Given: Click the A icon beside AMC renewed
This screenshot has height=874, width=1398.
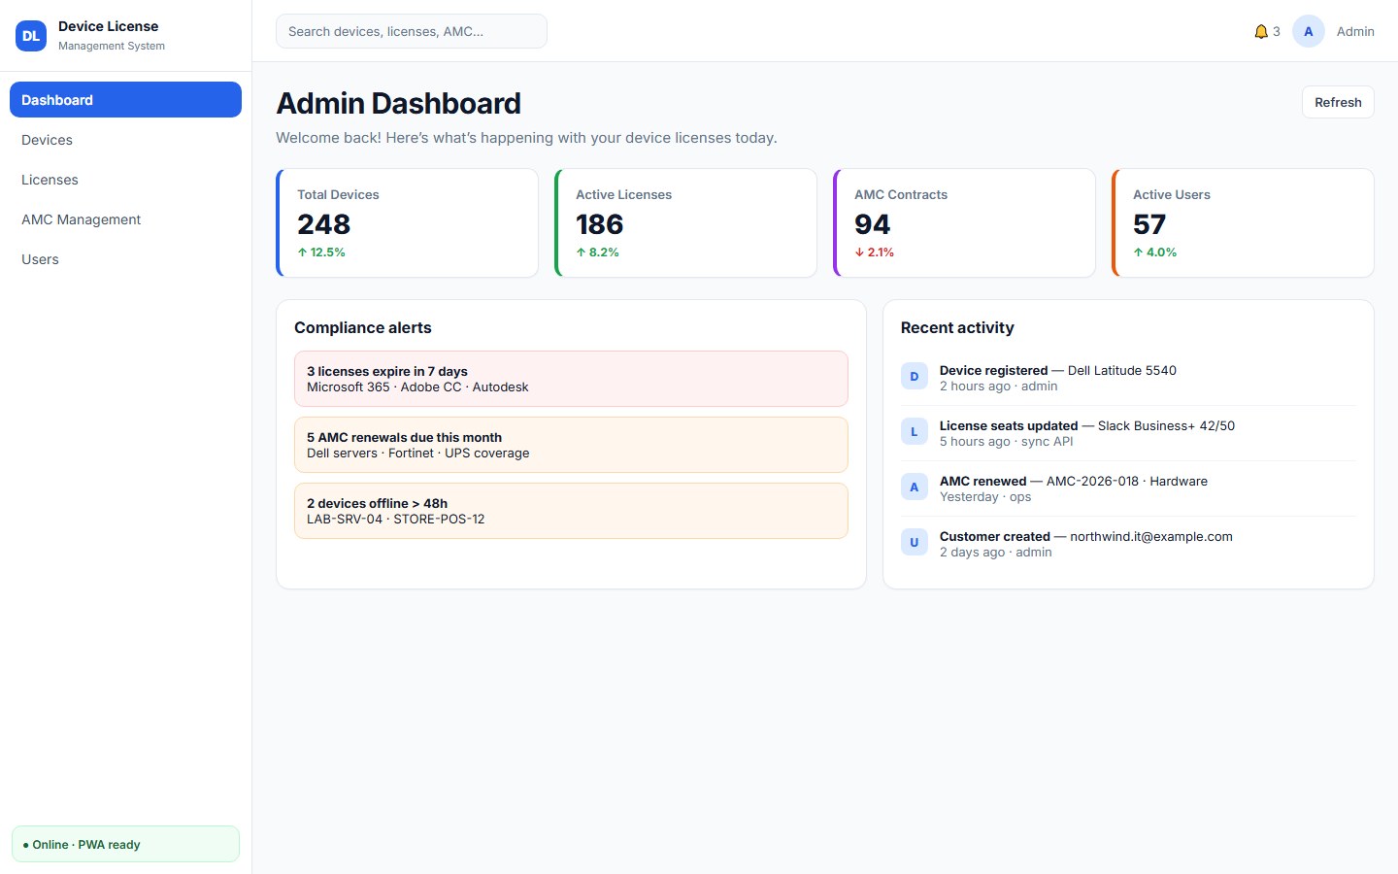Looking at the screenshot, I should [x=915, y=487].
